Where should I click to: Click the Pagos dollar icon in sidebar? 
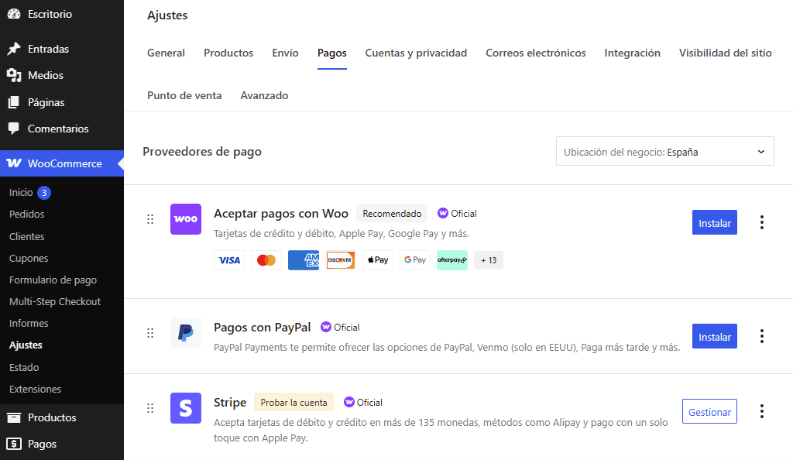pos(14,444)
